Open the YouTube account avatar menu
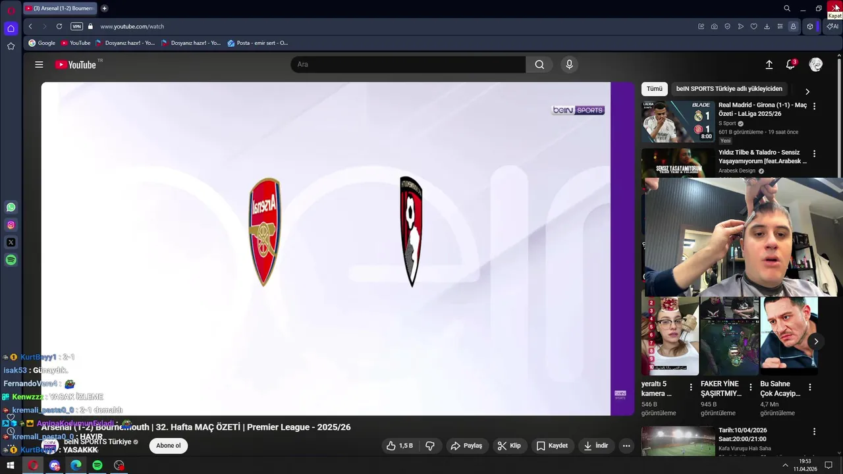Viewport: 843px width, 474px height. pyautogui.click(x=816, y=65)
